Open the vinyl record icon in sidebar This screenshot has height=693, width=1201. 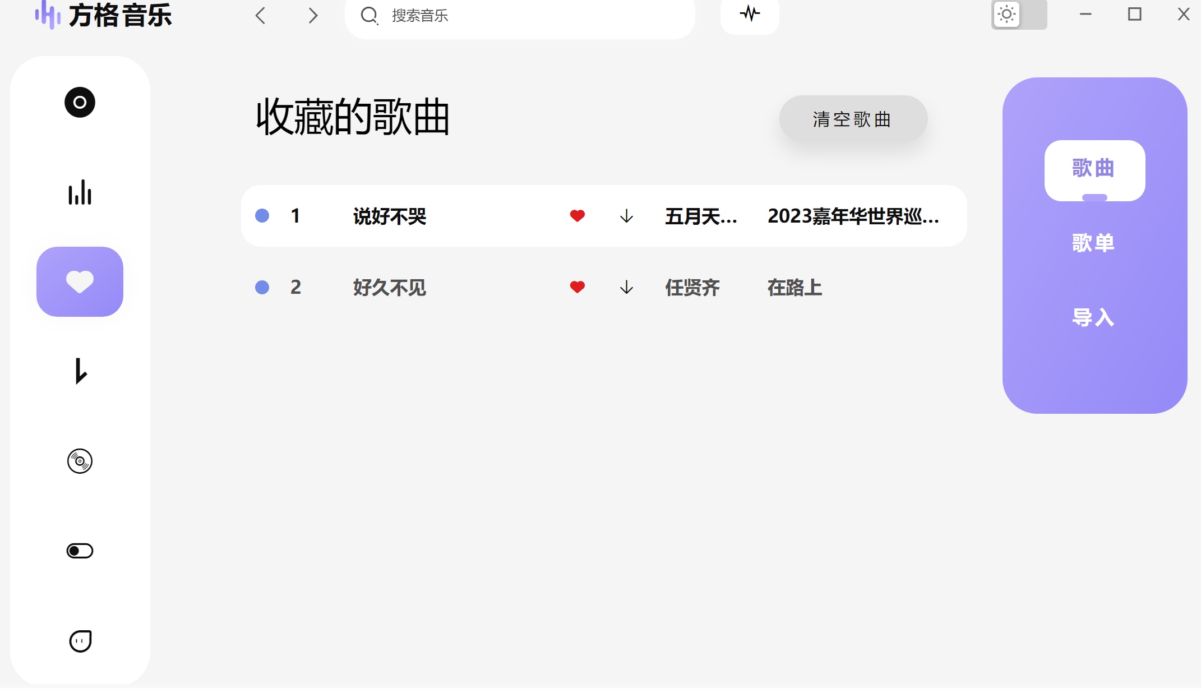pyautogui.click(x=80, y=461)
